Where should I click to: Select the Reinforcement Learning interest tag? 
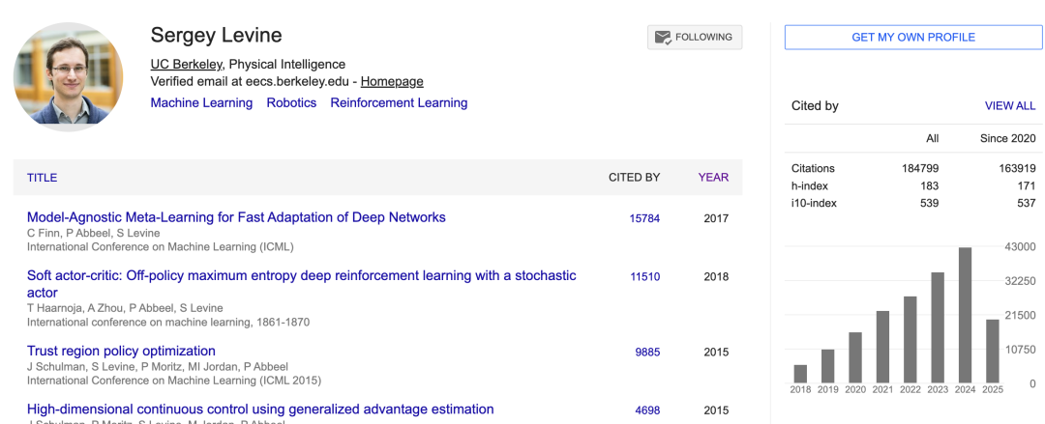coord(399,102)
